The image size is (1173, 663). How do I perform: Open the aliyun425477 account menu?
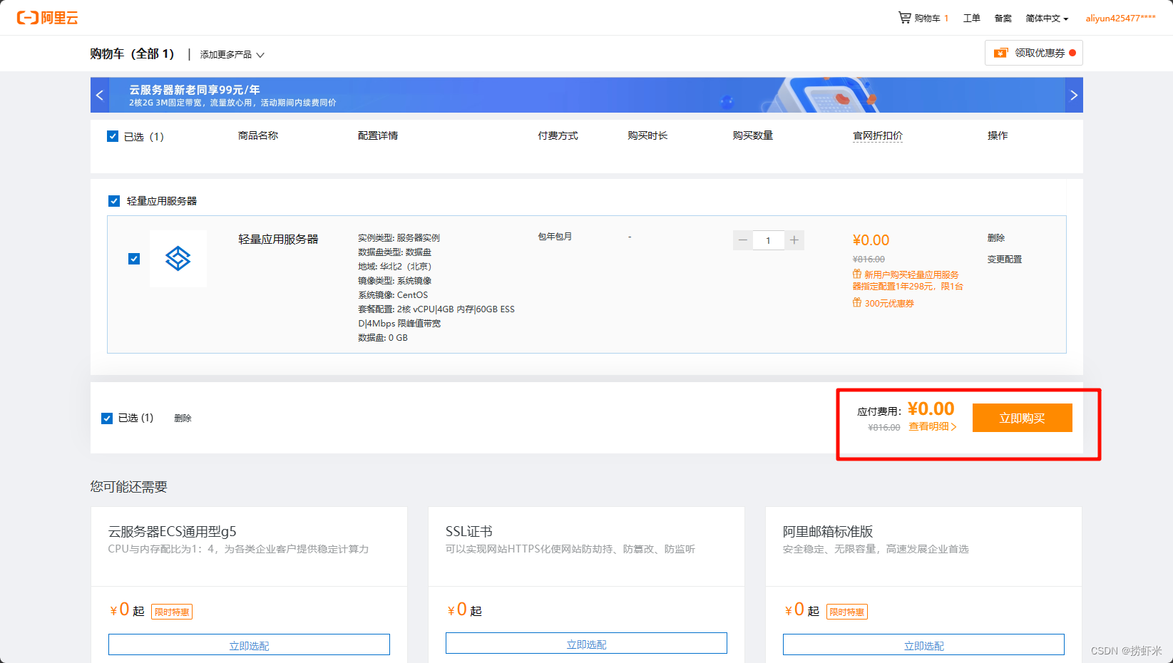point(1120,19)
